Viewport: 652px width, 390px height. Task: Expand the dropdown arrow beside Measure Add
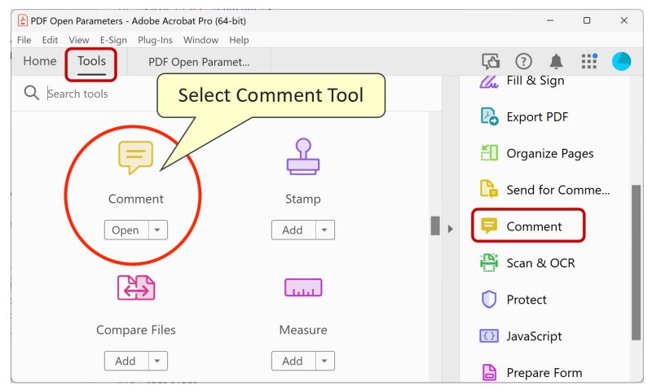coord(324,361)
